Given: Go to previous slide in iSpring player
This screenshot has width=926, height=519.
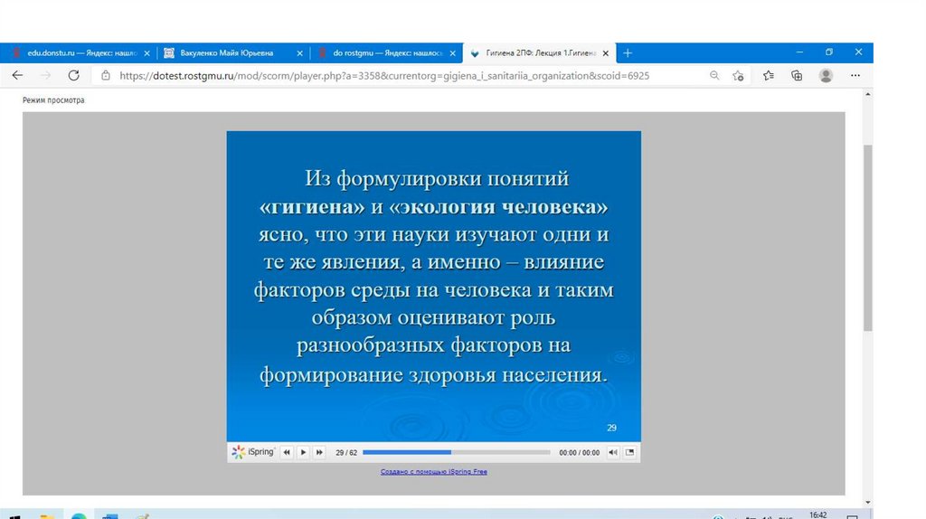Looking at the screenshot, I should click(287, 452).
